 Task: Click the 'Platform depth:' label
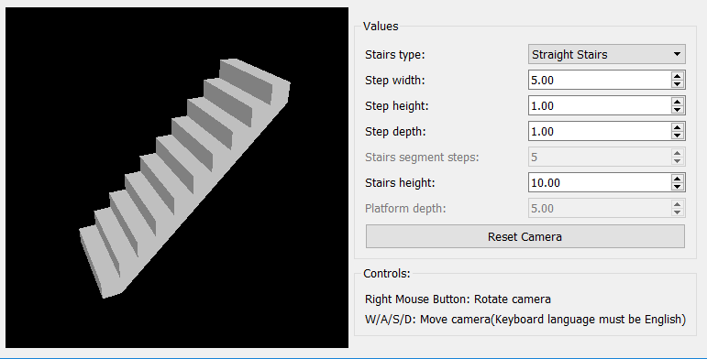click(x=405, y=209)
